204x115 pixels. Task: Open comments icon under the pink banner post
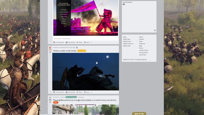click(54, 42)
